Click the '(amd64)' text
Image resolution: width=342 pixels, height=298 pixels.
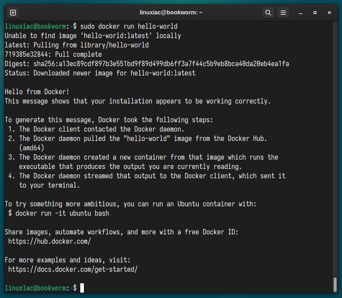pos(32,148)
